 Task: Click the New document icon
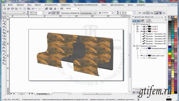5,9
